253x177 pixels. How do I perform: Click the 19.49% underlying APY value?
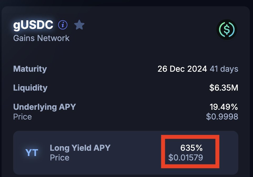pos(224,107)
